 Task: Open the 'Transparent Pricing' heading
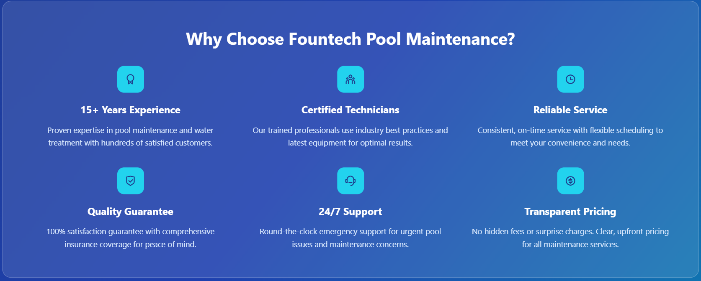570,212
